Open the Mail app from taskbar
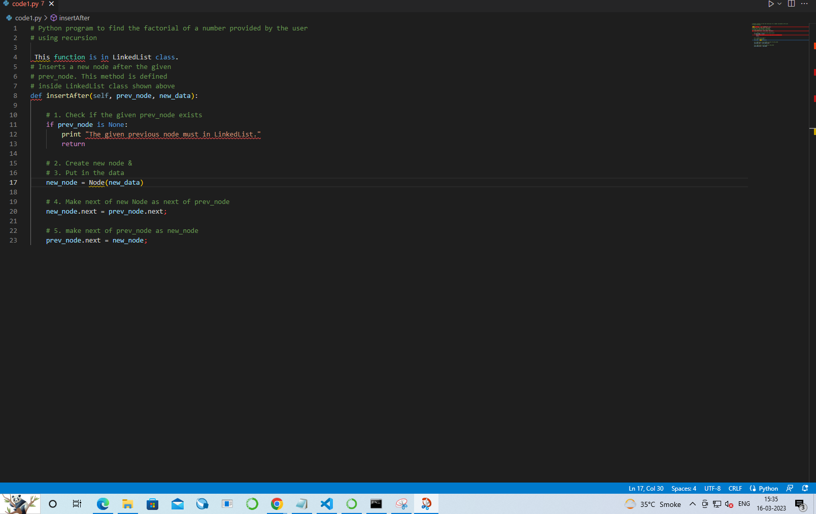 click(x=177, y=504)
